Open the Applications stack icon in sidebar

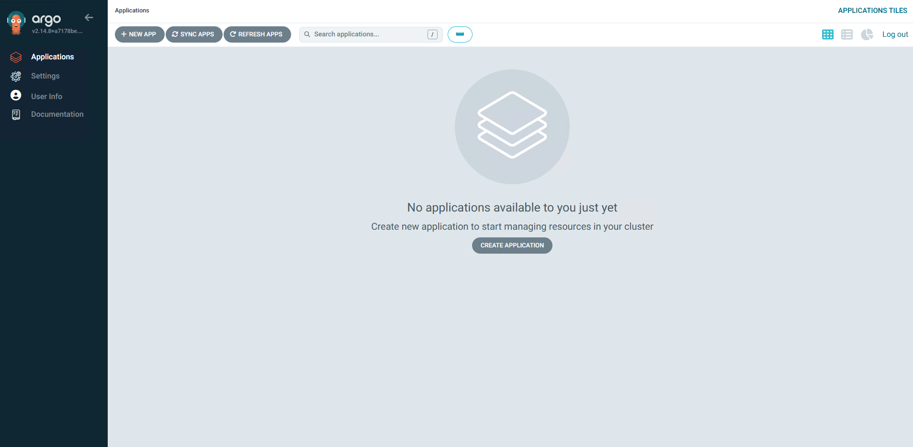coord(16,57)
